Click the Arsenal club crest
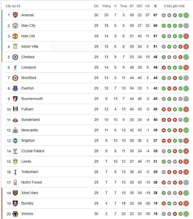193x219 pixels. click(15, 15)
